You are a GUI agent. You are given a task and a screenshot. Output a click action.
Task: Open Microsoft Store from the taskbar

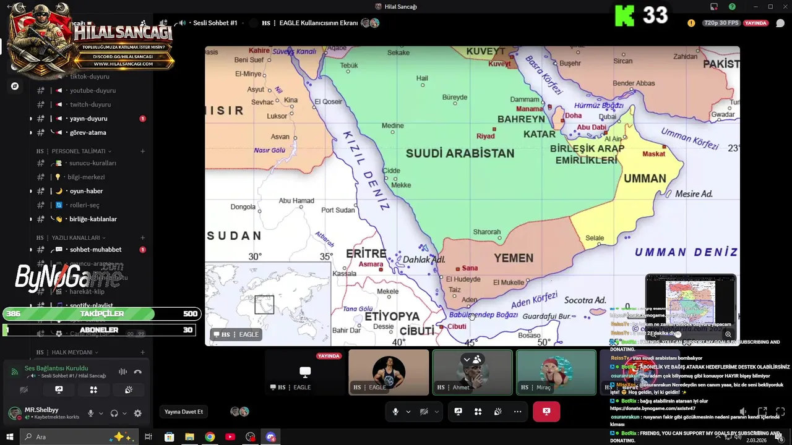pos(169,437)
